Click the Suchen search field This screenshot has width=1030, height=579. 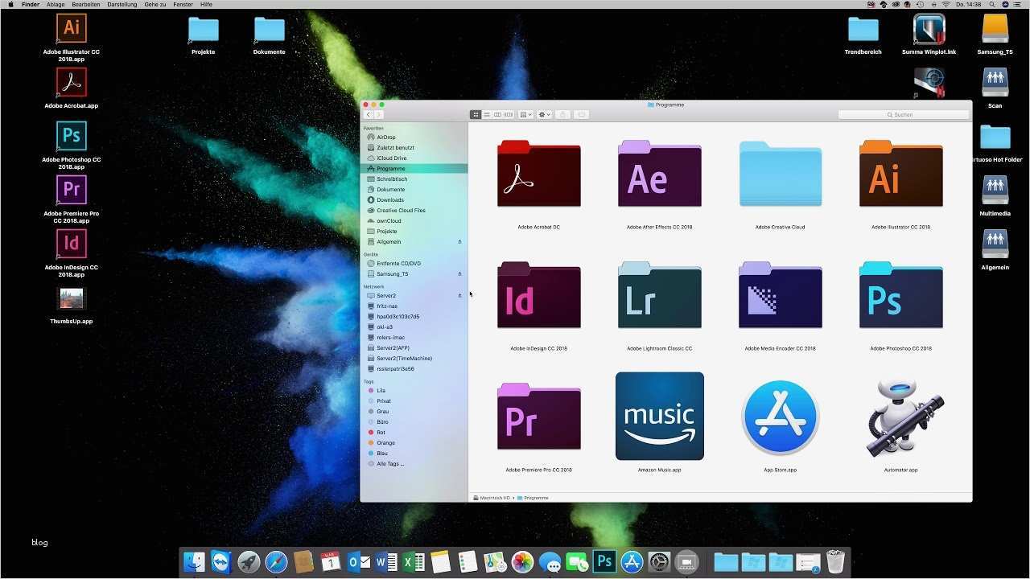pyautogui.click(x=902, y=115)
